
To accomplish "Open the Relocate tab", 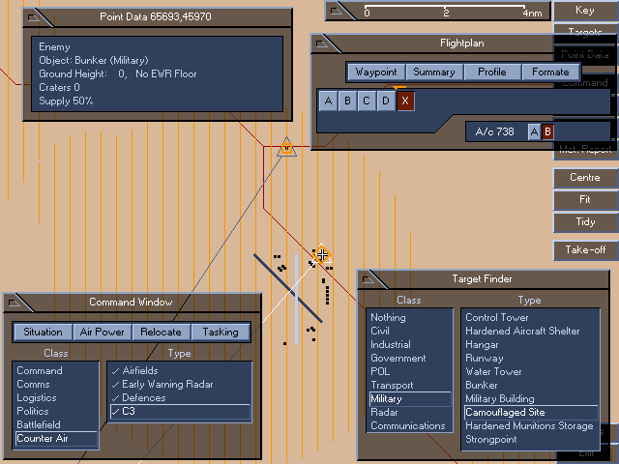I will click(x=162, y=332).
